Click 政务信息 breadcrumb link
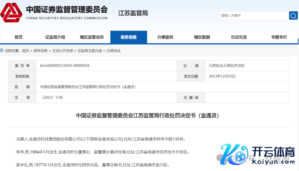Viewport: 299px width, 171px height. pyautogui.click(x=40, y=51)
